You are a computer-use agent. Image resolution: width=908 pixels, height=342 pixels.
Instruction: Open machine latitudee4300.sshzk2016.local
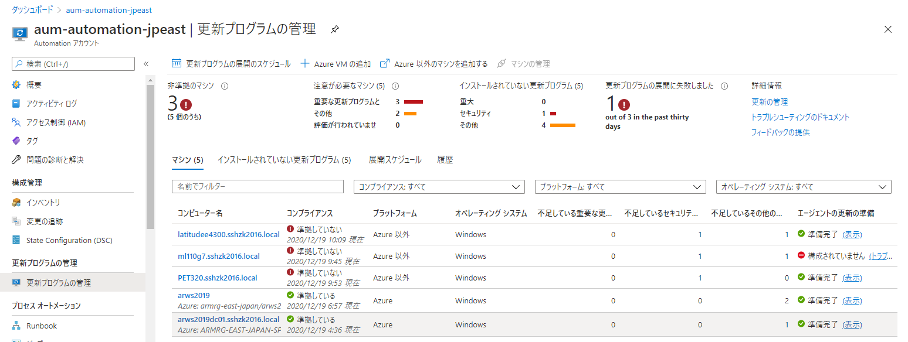pos(229,234)
